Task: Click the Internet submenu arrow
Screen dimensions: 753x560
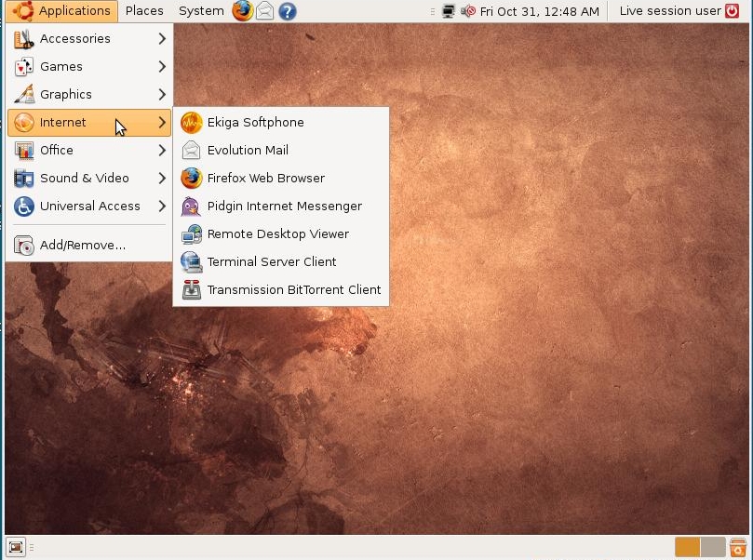Action: (162, 123)
